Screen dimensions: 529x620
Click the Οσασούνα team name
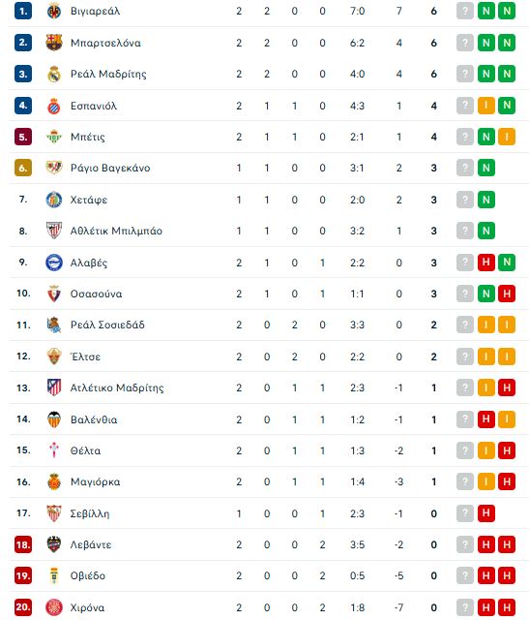coord(96,294)
